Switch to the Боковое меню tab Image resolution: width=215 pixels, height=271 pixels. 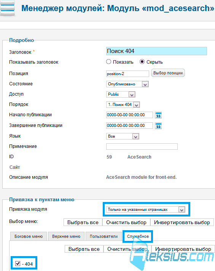(x=29, y=236)
